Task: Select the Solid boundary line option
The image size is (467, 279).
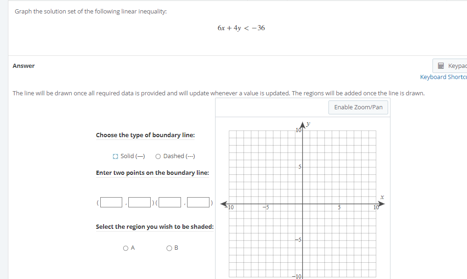Action: [x=116, y=156]
